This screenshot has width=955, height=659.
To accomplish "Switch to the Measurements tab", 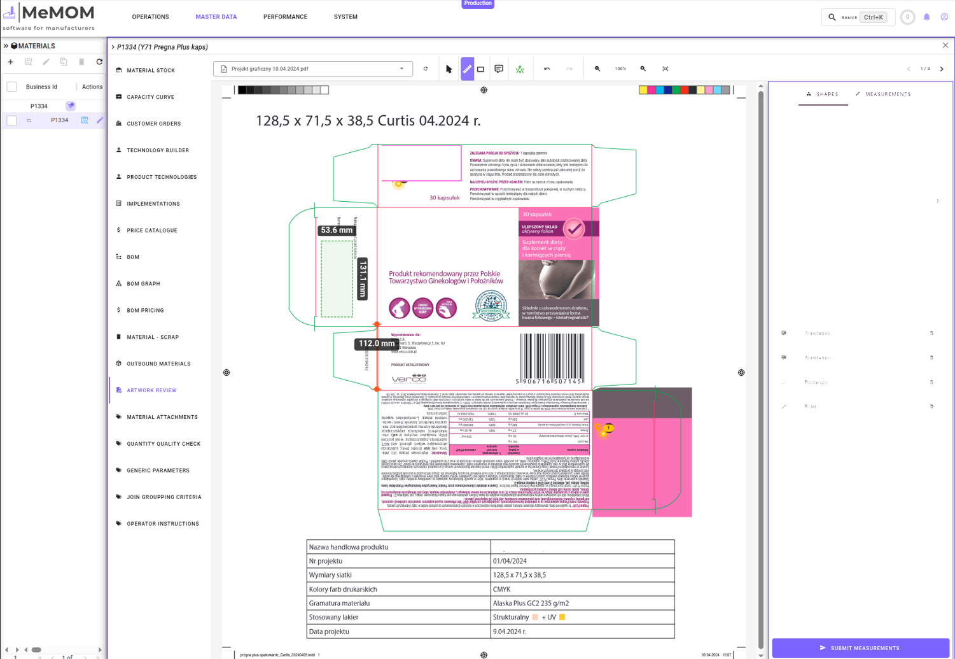I will tap(883, 94).
